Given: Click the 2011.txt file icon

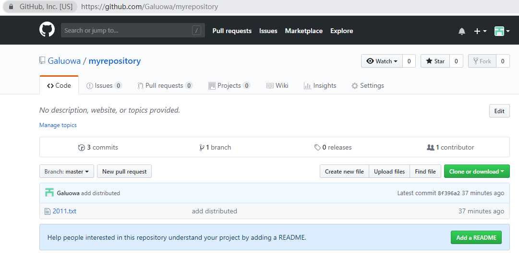Looking at the screenshot, I should (48, 211).
